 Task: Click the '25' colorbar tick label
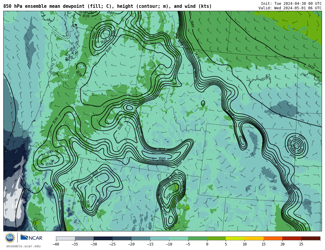(301, 244)
